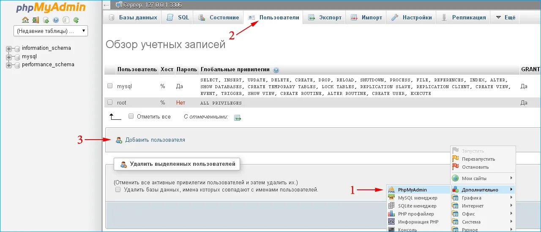The image size is (541, 232).
Task: Choose MySQL менеджер in the submenu
Action: 418,198
